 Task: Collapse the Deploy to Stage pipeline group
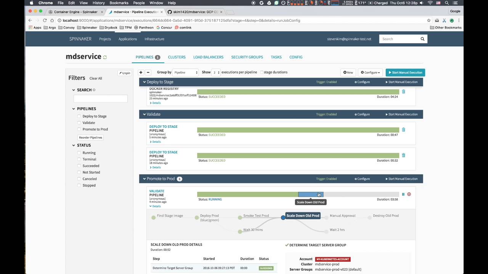[144, 82]
